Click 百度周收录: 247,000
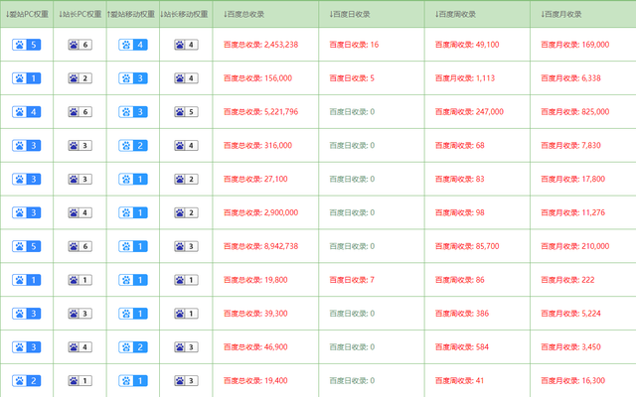This screenshot has height=397, width=636. click(469, 112)
